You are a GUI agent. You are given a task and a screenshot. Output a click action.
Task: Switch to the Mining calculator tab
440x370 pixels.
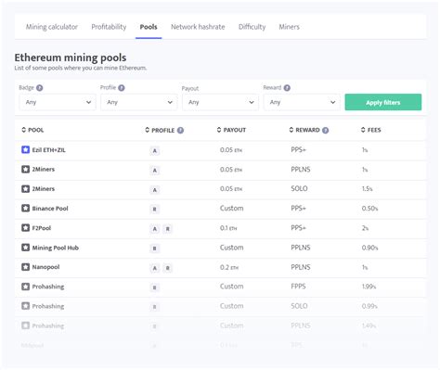pos(52,27)
